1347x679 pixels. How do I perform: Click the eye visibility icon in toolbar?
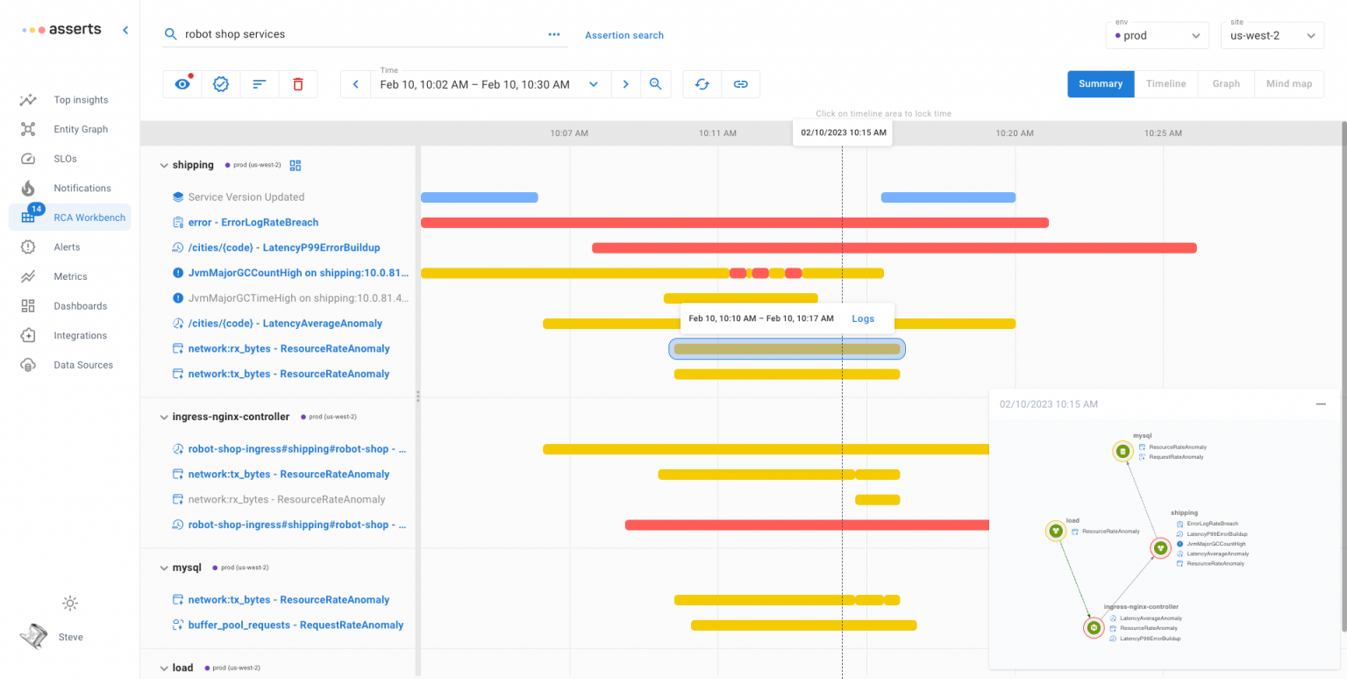[182, 84]
